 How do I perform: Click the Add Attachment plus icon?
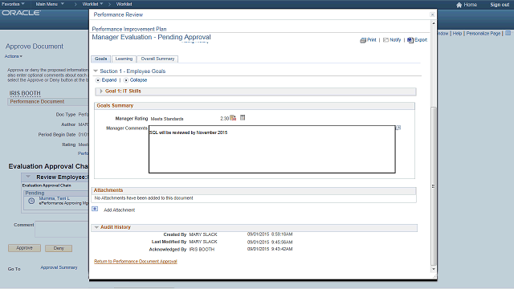95,209
